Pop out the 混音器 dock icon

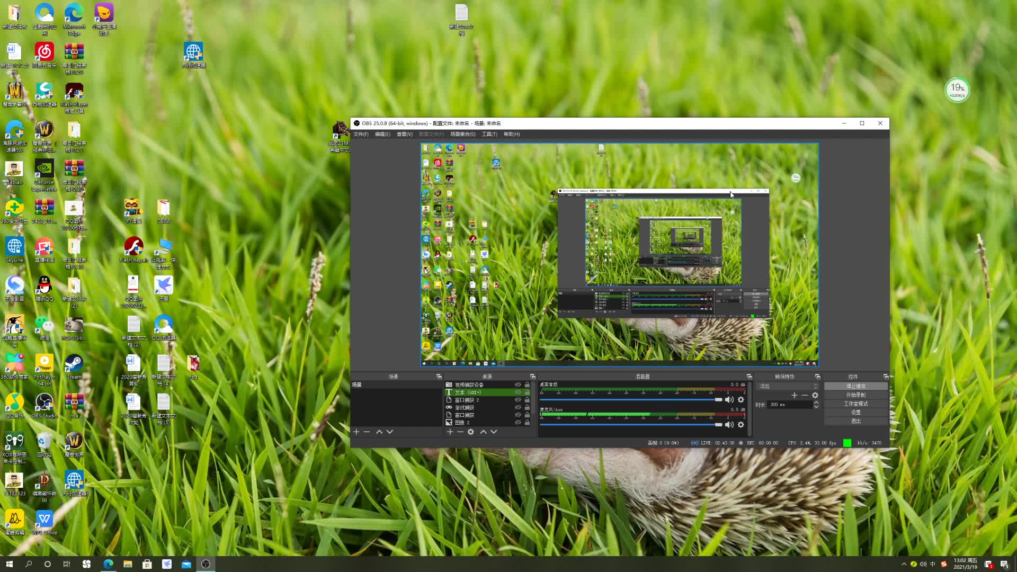[749, 377]
